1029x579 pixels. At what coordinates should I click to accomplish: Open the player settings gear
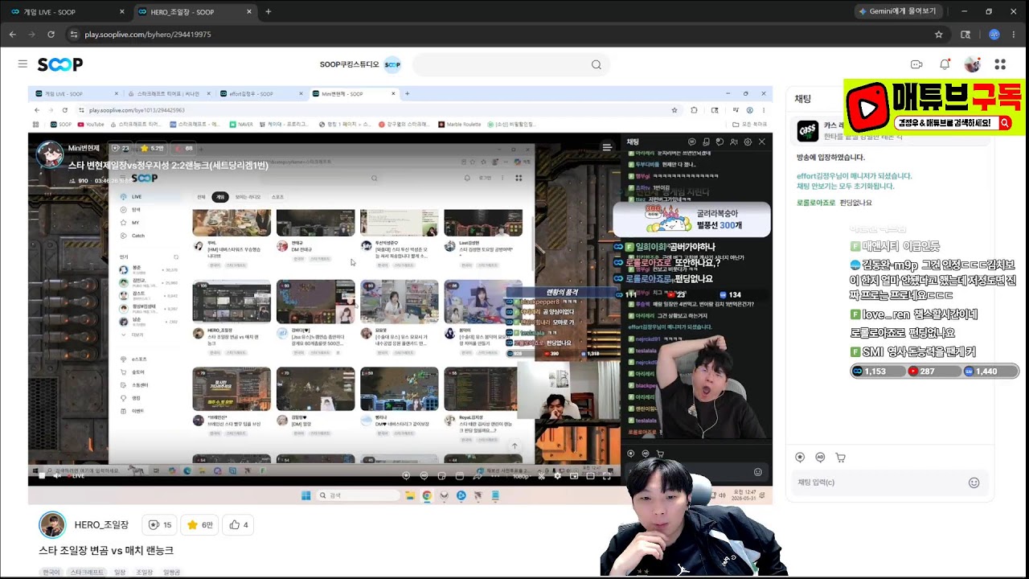[558, 476]
